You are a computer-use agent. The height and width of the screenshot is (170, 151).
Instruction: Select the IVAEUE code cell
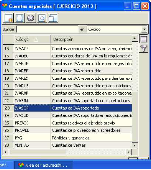coord(32,63)
